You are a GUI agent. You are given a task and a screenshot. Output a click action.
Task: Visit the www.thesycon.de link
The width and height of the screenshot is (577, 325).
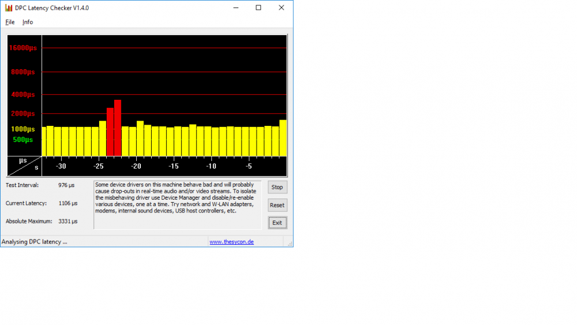pyautogui.click(x=231, y=242)
